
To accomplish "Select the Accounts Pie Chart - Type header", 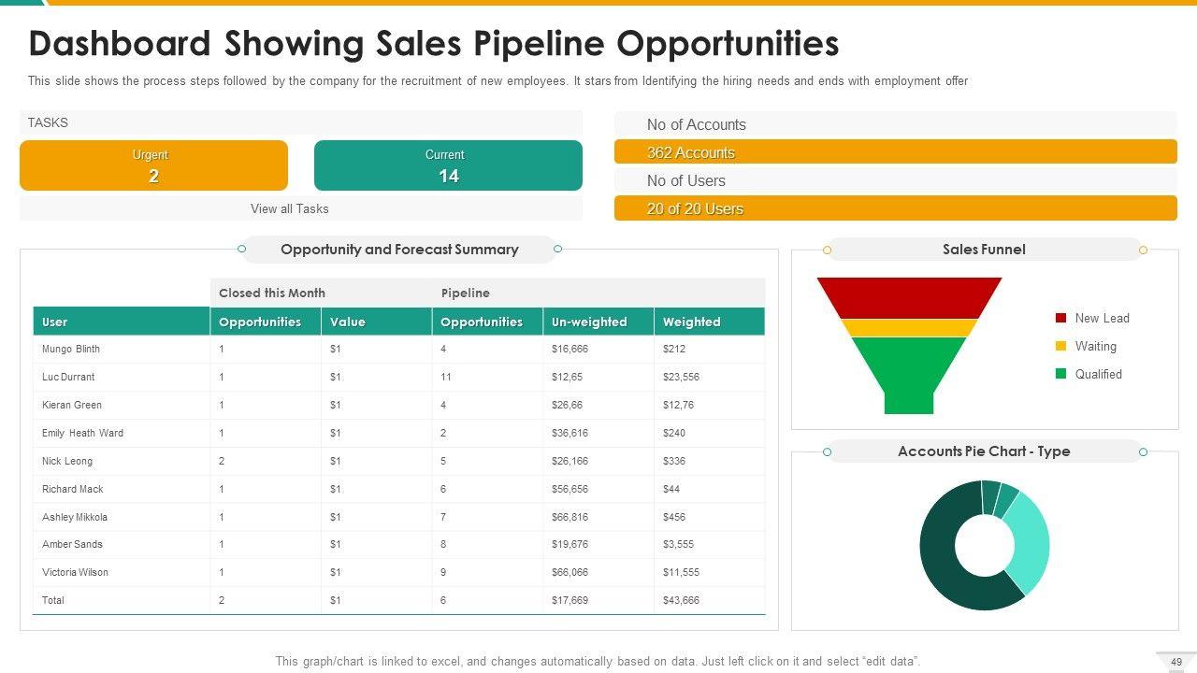I will [x=984, y=451].
